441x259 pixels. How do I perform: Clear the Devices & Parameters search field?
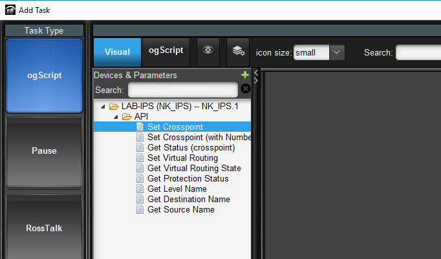[246, 89]
